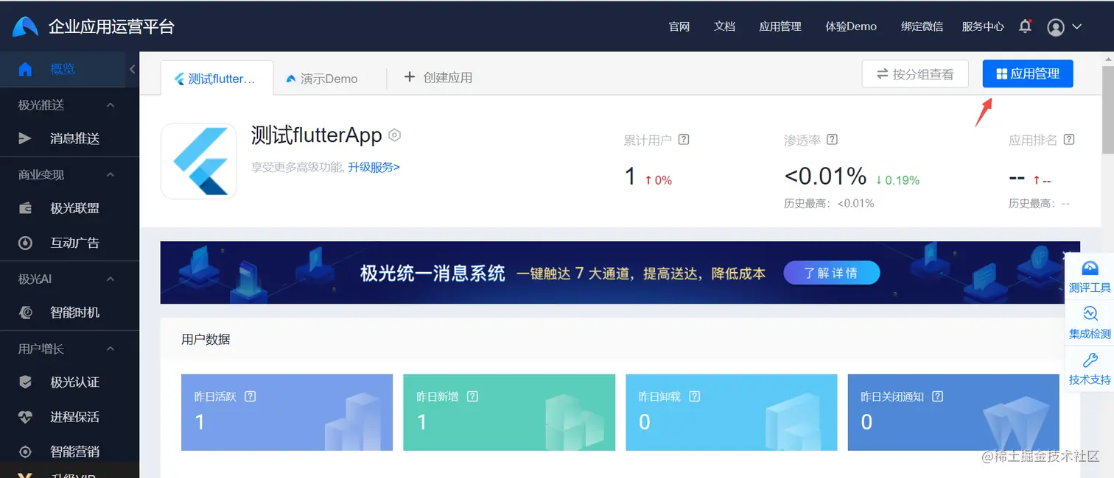This screenshot has width=1114, height=478.
Task: Click help icon beside 昨日新增
Action: coord(473,396)
